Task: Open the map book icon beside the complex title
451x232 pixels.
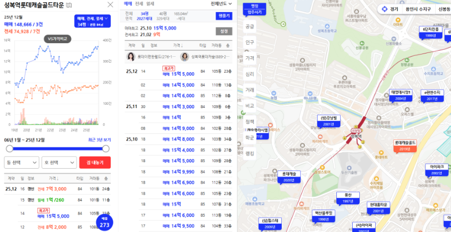Action: pyautogui.click(x=69, y=5)
